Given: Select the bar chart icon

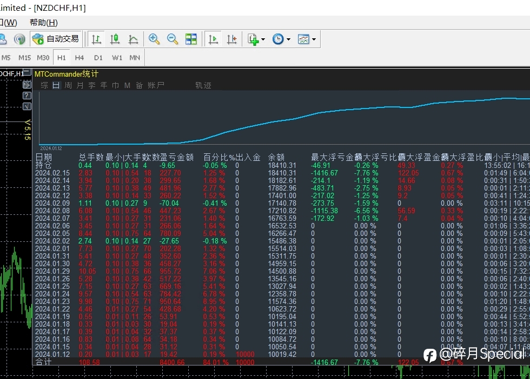Looking at the screenshot, I should tap(97, 39).
